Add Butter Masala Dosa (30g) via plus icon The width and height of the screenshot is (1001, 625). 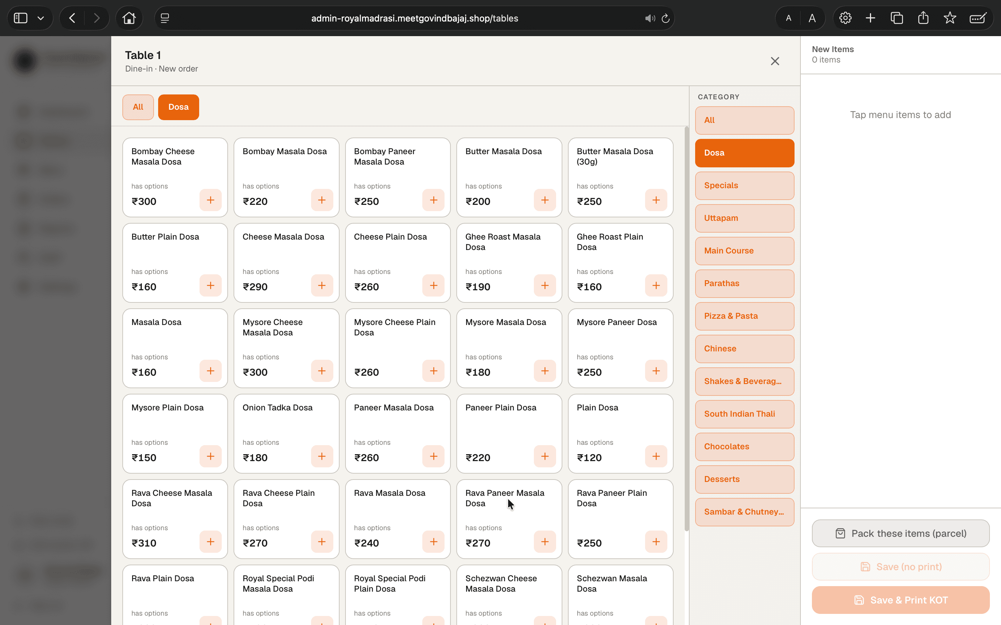[656, 200]
